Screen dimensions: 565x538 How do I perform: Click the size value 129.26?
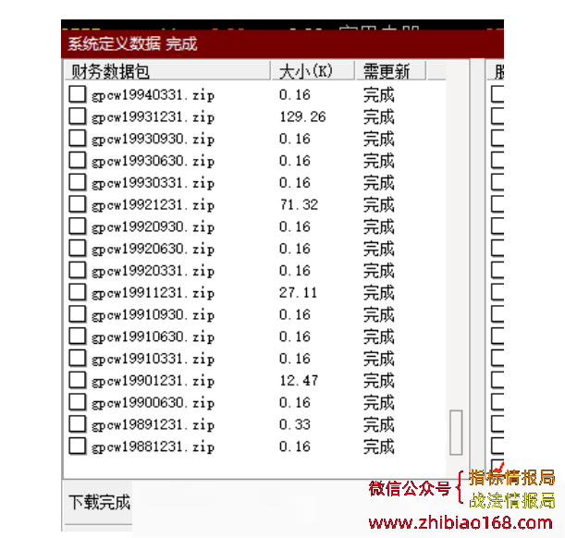[302, 116]
